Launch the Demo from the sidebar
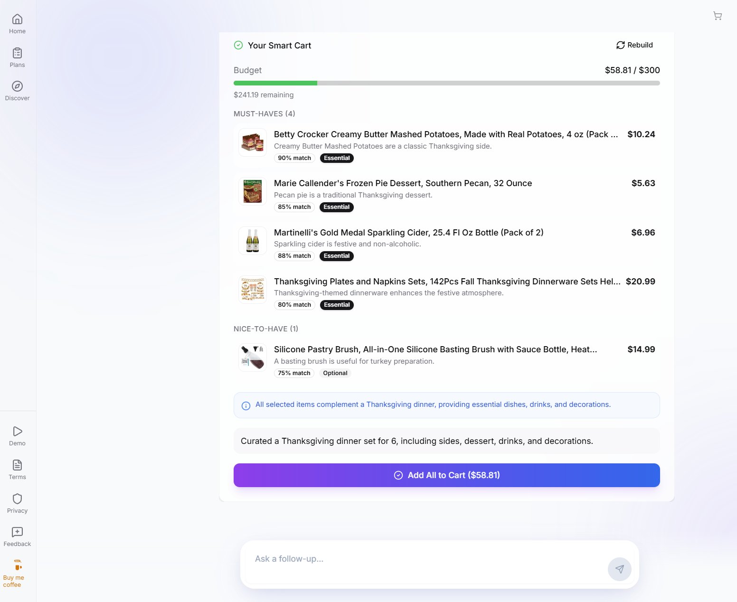Screen dimensions: 737x602 [17, 434]
